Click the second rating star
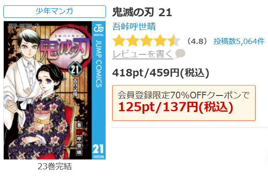The width and height of the screenshot is (268, 176). [133, 41]
